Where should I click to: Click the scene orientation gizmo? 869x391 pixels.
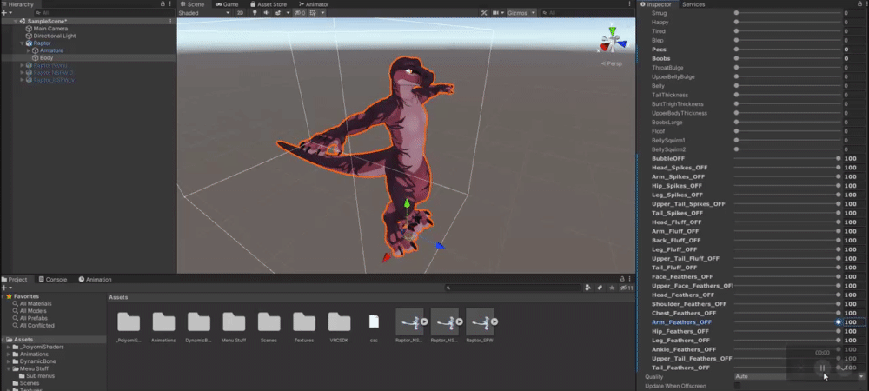pyautogui.click(x=613, y=41)
